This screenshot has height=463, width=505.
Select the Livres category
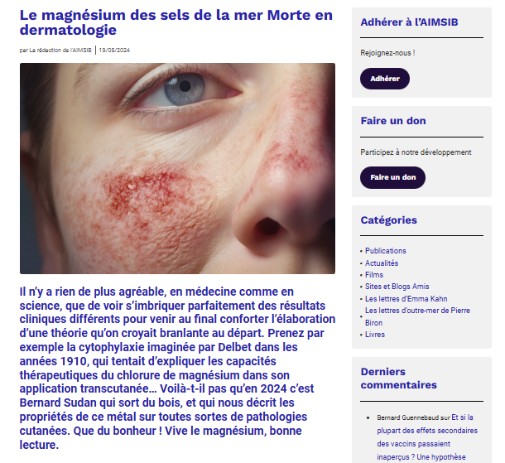point(374,335)
